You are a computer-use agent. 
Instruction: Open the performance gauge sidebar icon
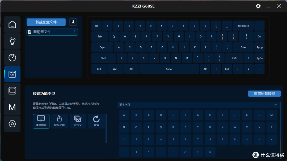pyautogui.click(x=12, y=57)
